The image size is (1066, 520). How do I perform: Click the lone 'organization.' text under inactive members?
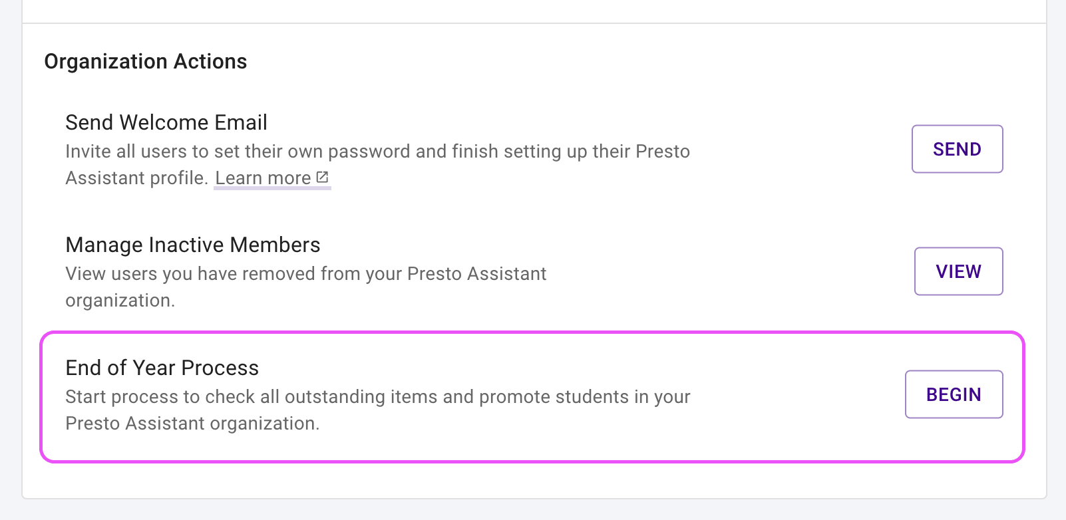tap(120, 301)
